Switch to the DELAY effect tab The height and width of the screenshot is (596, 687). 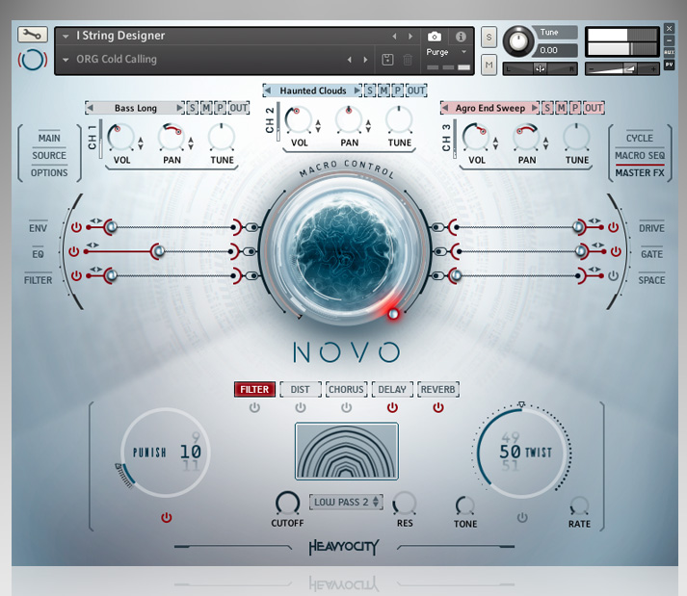pyautogui.click(x=392, y=389)
